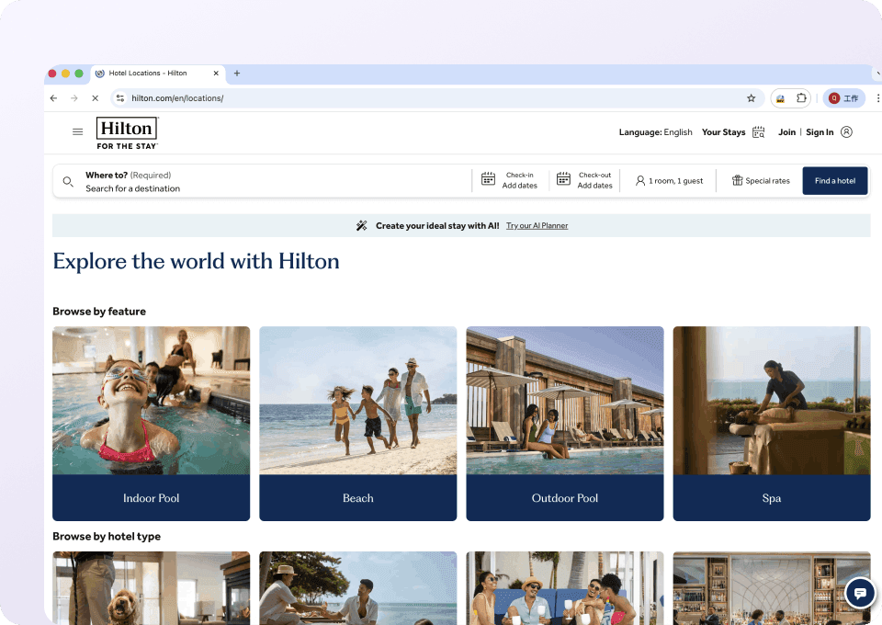The width and height of the screenshot is (882, 625).
Task: Bookmark this page with the star icon
Action: pyautogui.click(x=751, y=98)
